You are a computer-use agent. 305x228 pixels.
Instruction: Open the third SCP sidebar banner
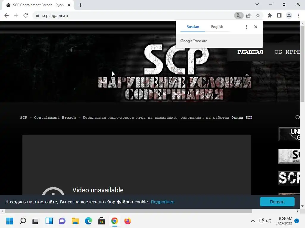pyautogui.click(x=289, y=178)
